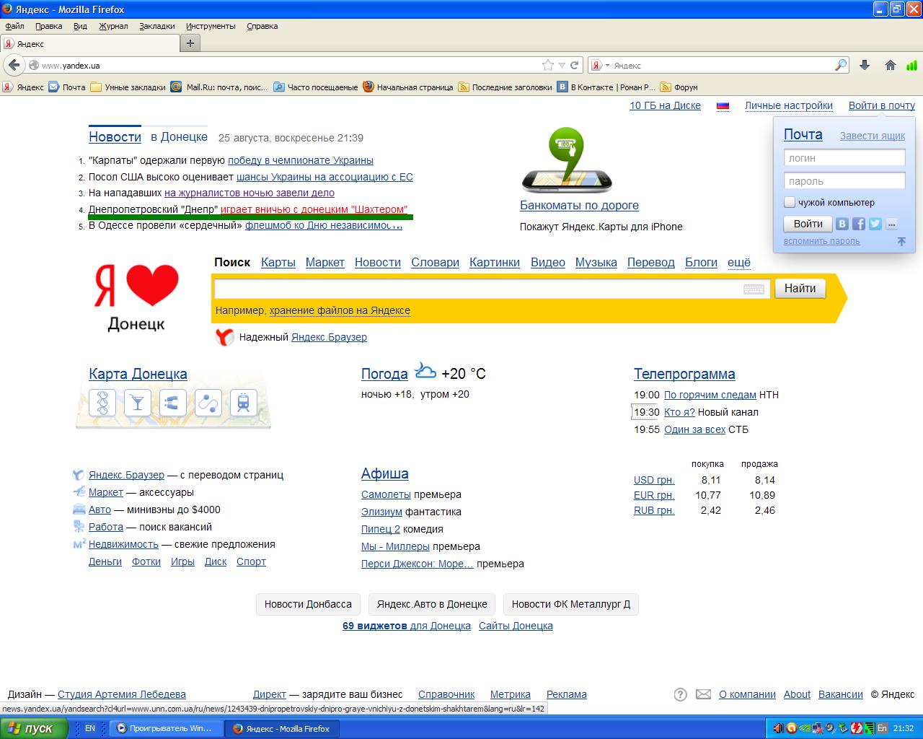Open the Журнал menu

point(113,26)
